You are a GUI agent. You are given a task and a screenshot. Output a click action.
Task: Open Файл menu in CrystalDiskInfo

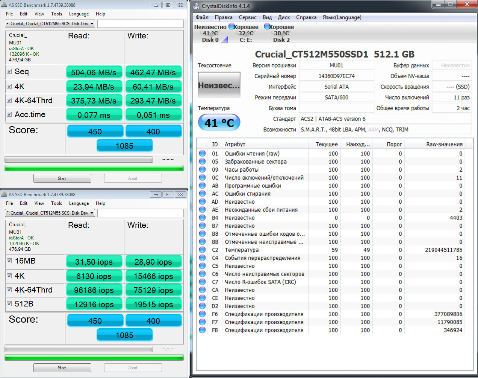[202, 17]
